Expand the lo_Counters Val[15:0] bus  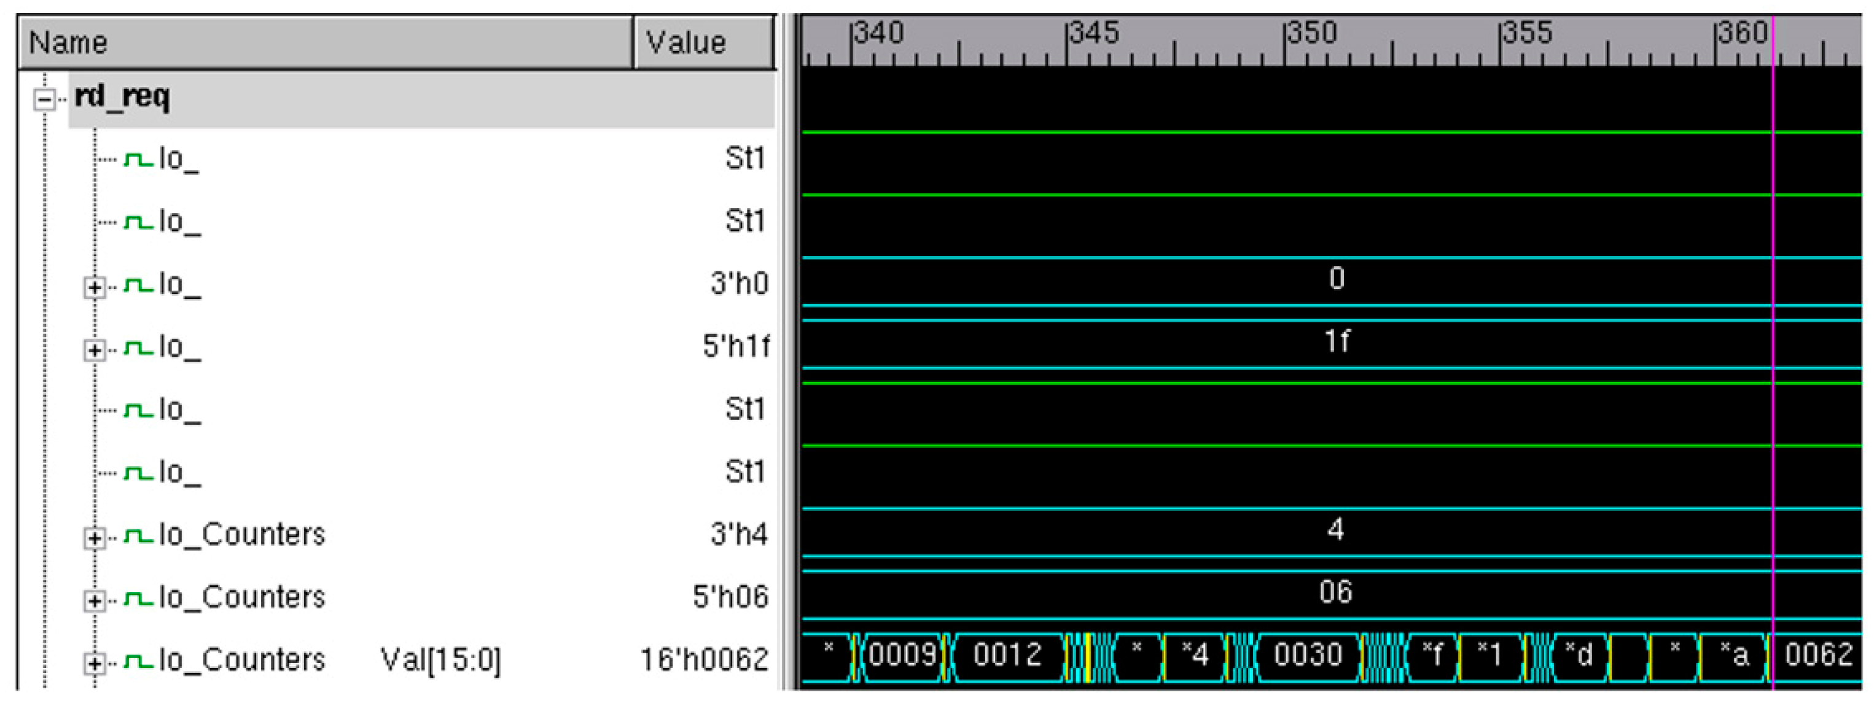(x=94, y=663)
